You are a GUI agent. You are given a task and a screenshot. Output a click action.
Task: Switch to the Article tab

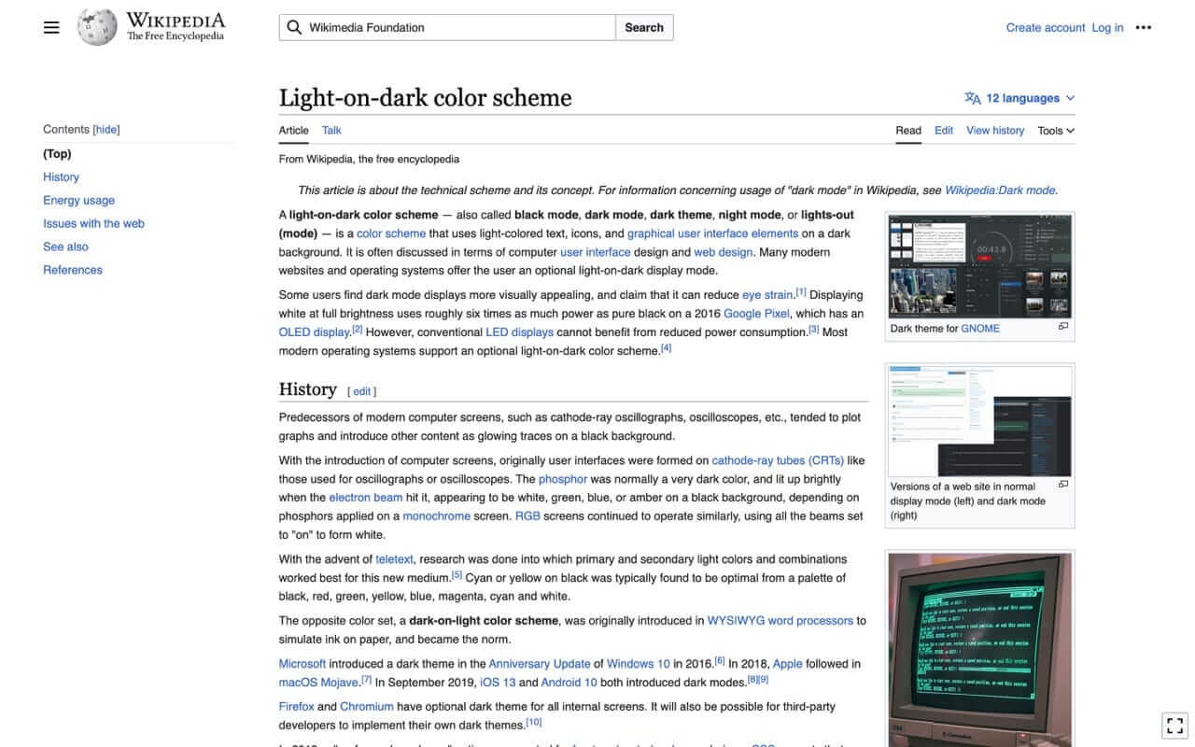[x=293, y=131]
